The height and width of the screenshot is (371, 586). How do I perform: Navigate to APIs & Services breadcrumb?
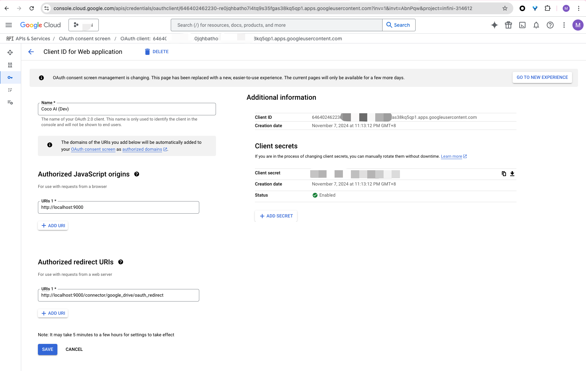click(33, 39)
